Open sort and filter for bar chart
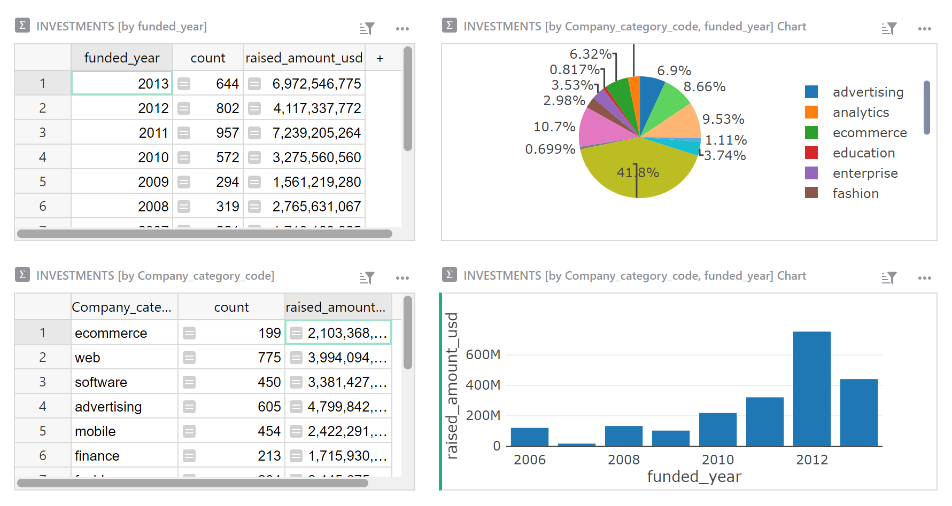Viewport: 952px width, 506px height. 888,278
